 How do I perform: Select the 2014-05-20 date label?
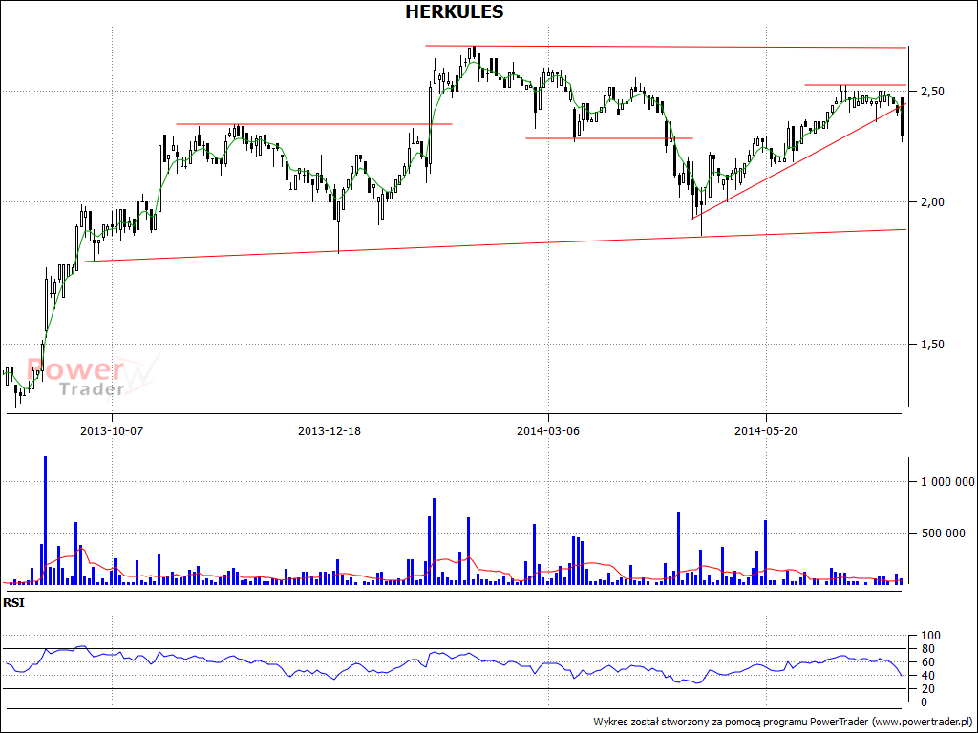click(766, 430)
